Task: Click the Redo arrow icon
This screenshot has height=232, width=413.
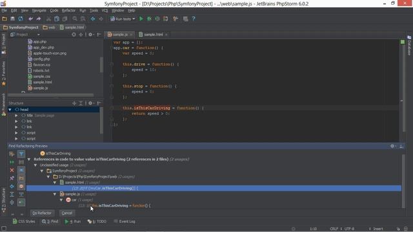Action: (x=39, y=19)
